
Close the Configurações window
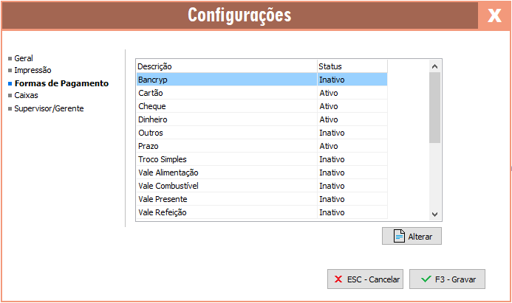click(x=494, y=15)
